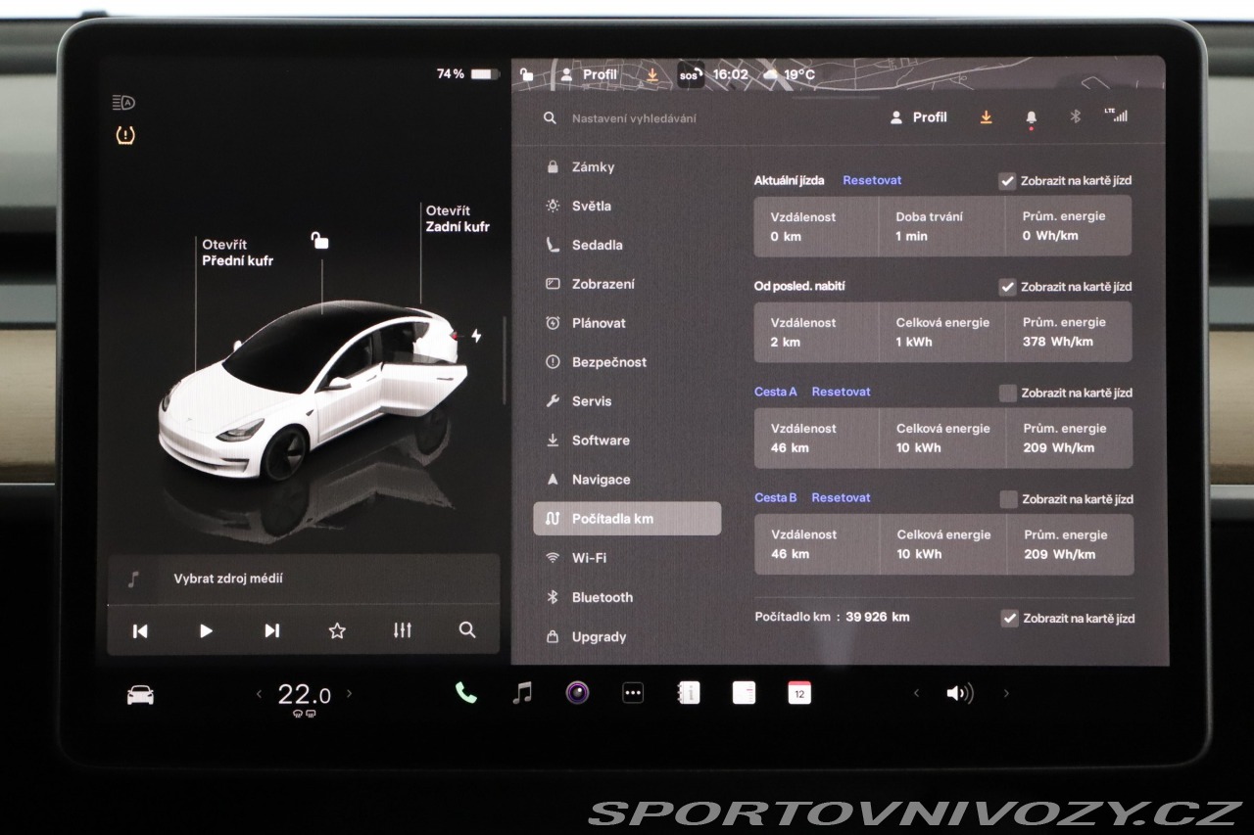Screen dimensions: 1254x835
Task: Open media equalizer settings icon
Action: tap(403, 630)
